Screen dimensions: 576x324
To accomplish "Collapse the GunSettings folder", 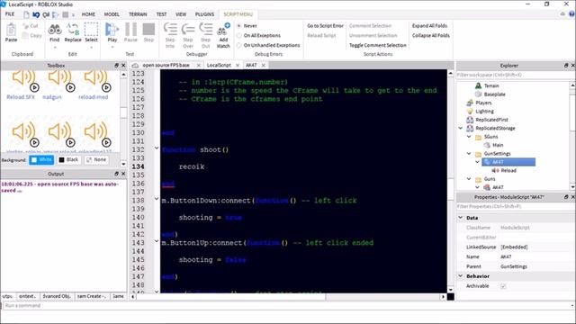I will pos(469,154).
